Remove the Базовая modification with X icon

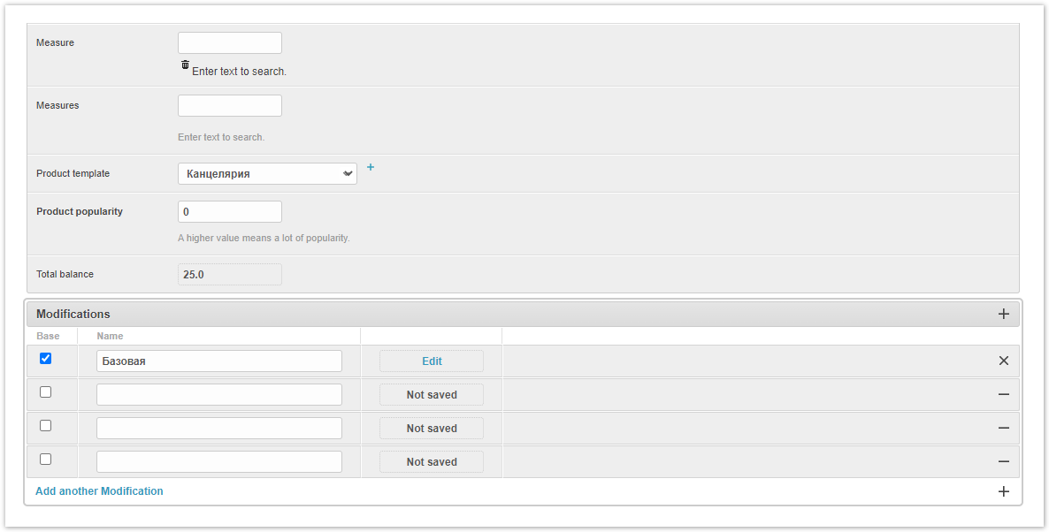pos(1003,361)
